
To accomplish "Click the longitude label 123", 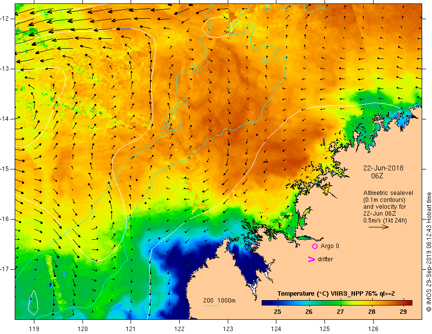I will click(x=228, y=329).
